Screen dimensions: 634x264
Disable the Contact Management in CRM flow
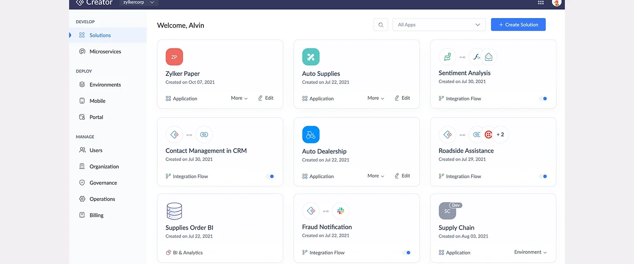[x=270, y=176]
